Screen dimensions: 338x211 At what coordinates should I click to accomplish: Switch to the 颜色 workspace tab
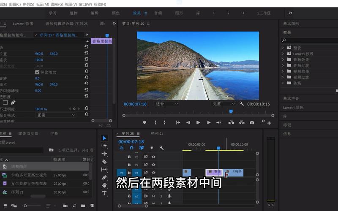[x=115, y=13]
